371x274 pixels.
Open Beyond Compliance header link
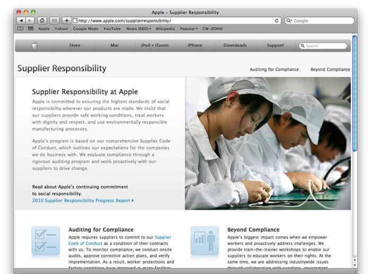pyautogui.click(x=330, y=69)
